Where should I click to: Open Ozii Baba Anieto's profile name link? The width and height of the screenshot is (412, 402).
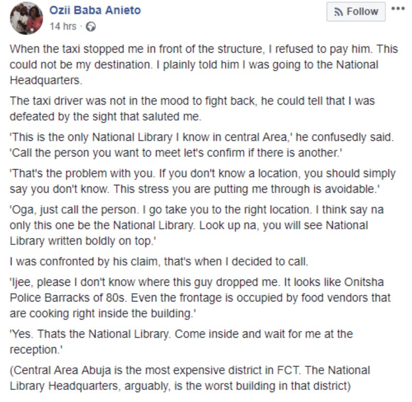click(x=95, y=10)
